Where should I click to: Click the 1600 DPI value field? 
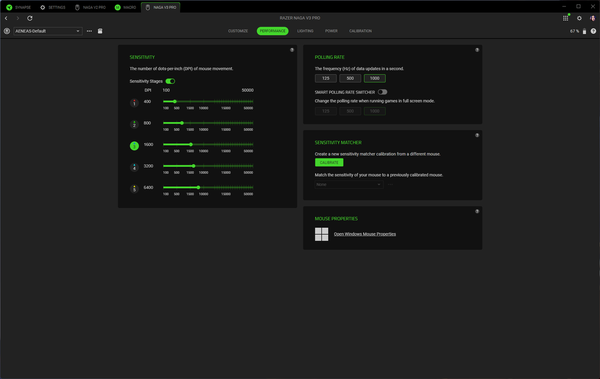click(x=148, y=144)
